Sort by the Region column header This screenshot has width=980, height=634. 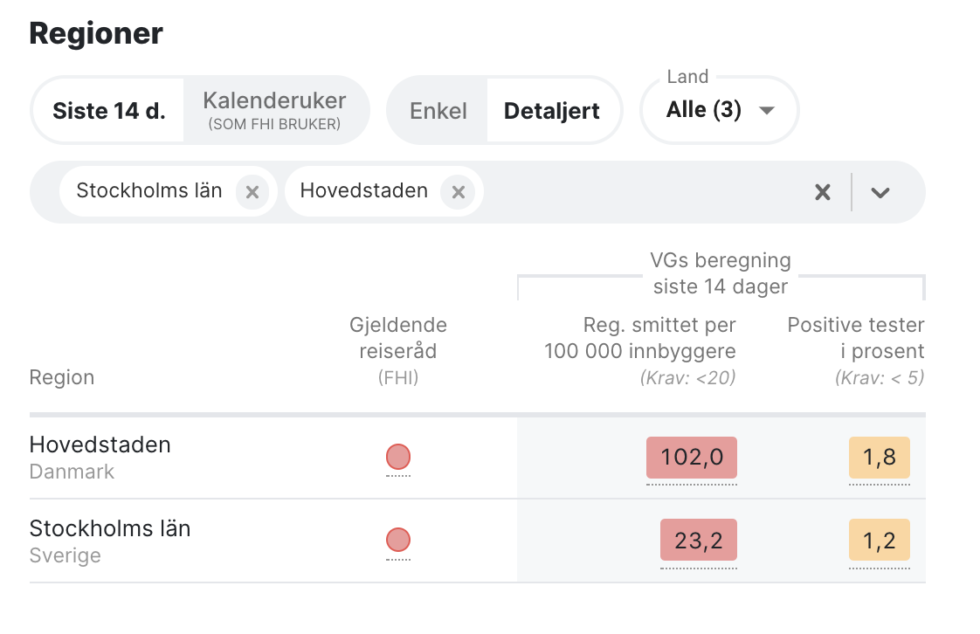click(x=62, y=377)
